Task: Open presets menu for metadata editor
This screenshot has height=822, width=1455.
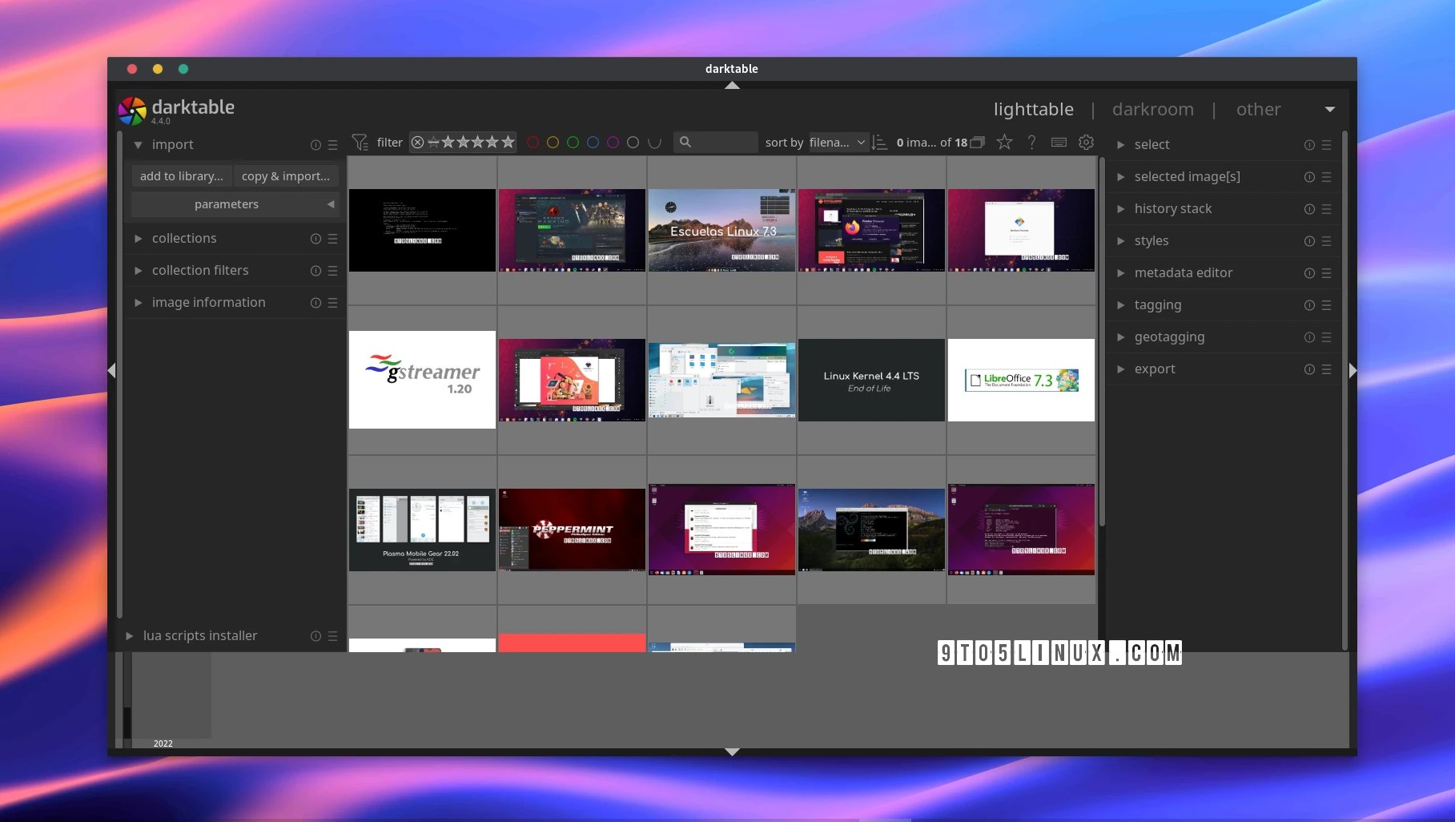Action: 1326,273
